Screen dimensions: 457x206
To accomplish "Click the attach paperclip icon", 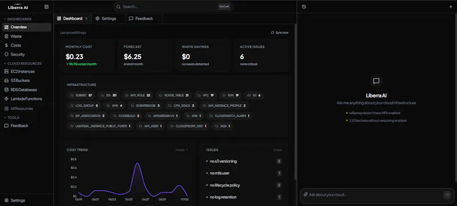I will (x=305, y=195).
